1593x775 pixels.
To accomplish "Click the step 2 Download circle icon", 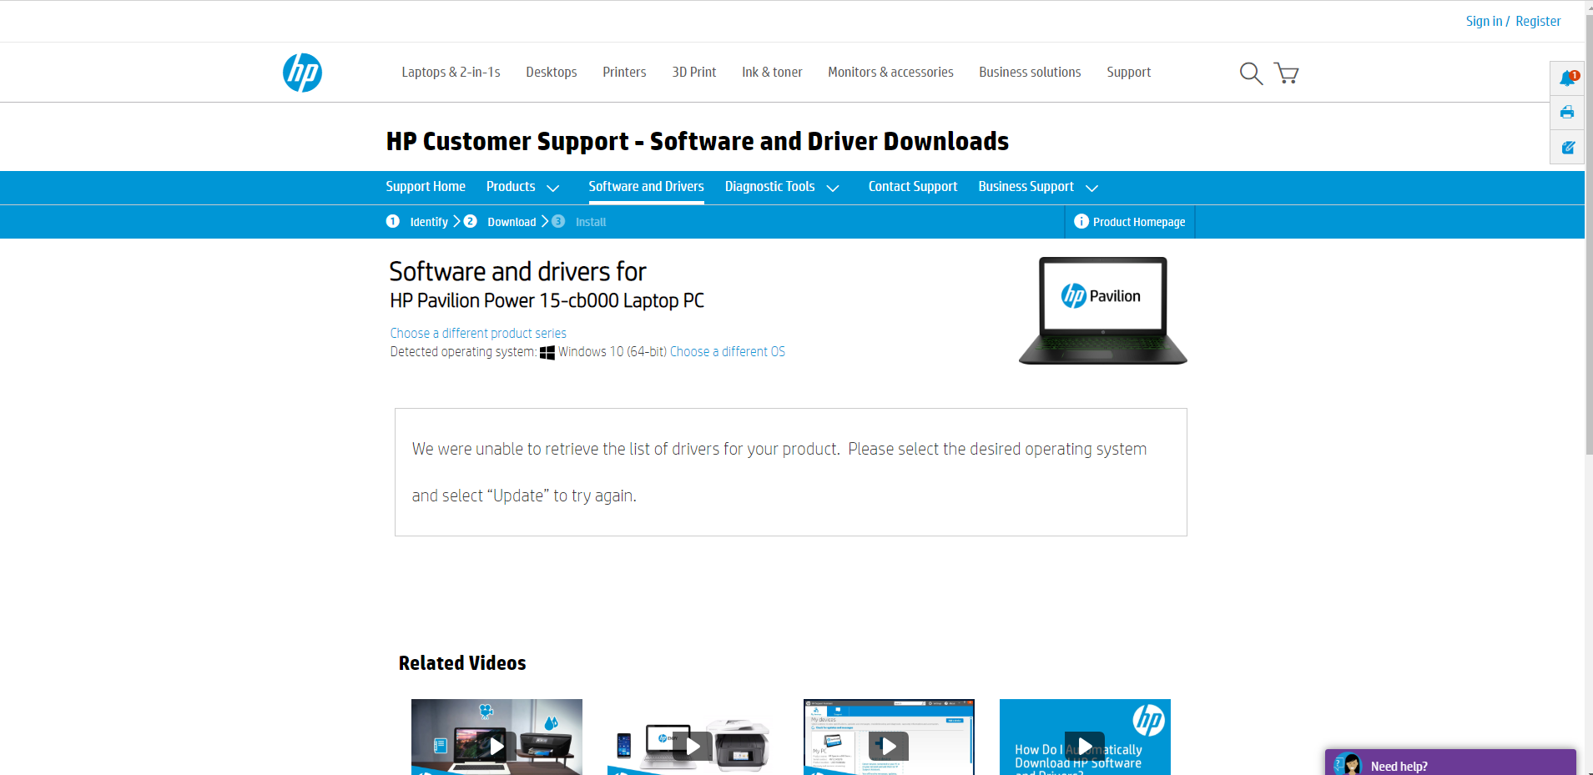I will (471, 221).
